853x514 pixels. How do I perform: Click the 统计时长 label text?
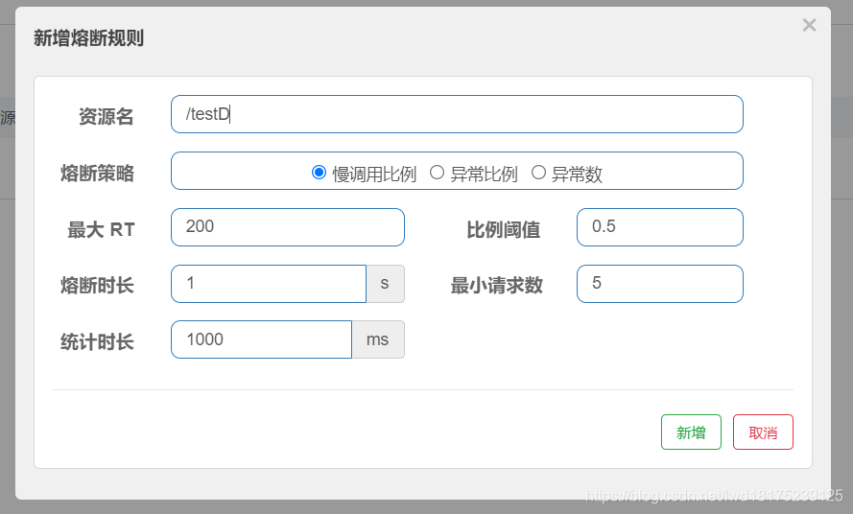[x=97, y=342]
